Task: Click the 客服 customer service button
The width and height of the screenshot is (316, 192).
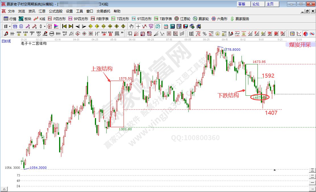Action: [x=242, y=4]
